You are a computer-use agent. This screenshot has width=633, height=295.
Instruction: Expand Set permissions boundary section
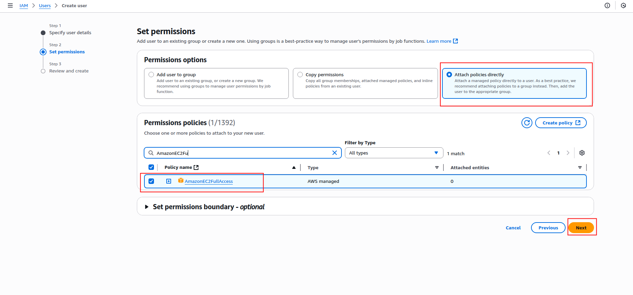pos(147,207)
